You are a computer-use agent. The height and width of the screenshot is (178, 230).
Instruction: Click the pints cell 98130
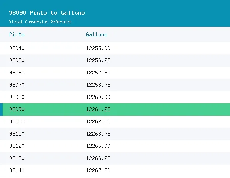(17, 158)
